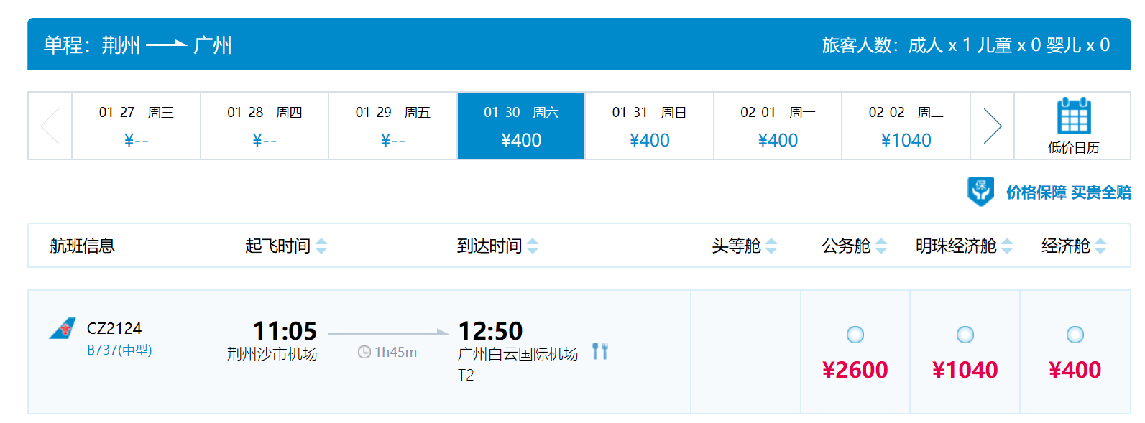This screenshot has height=423, width=1145.
Task: Go to previous dates with left arrow
Action: pos(50,126)
